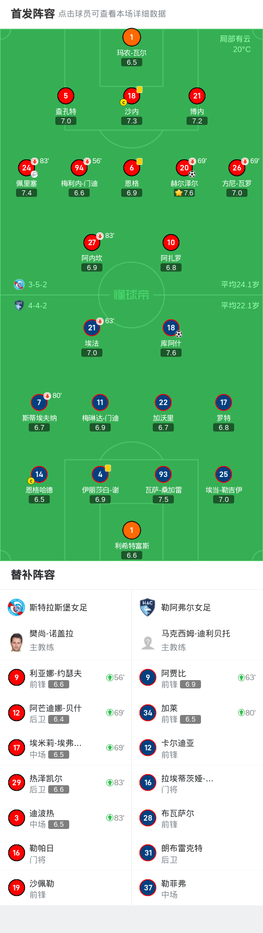The height and width of the screenshot is (933, 263).
Task: Open coach 马克西姆-迪利贝托 profile
Action: (197, 640)
